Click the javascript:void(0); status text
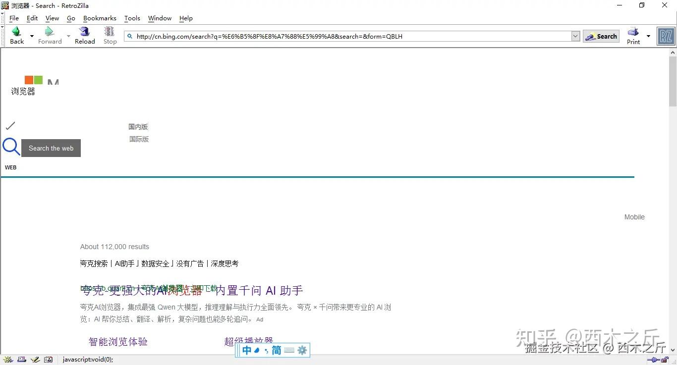 point(88,360)
